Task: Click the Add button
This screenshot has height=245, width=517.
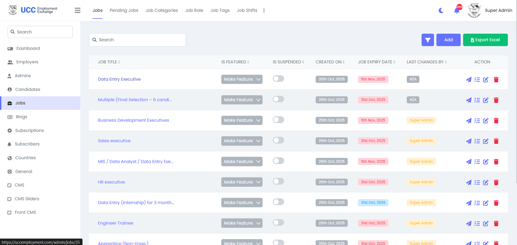Action: [448, 40]
